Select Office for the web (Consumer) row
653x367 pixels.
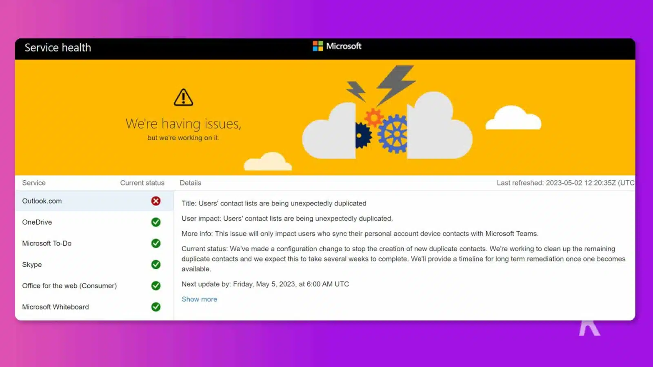coord(94,286)
